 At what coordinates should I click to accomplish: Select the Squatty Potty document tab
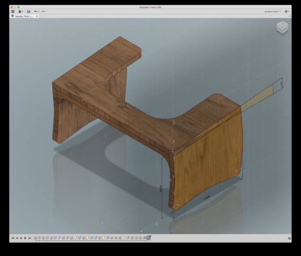point(23,16)
